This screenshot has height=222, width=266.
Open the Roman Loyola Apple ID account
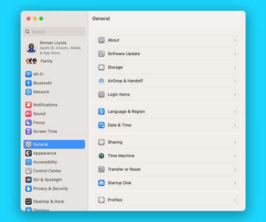click(x=54, y=48)
